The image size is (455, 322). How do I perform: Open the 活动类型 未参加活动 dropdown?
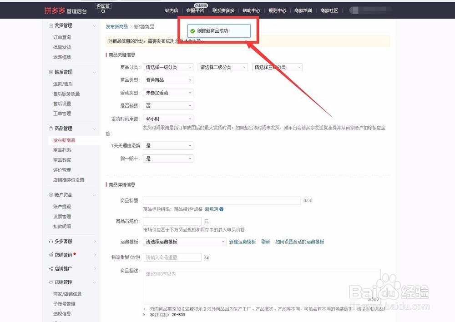point(168,93)
